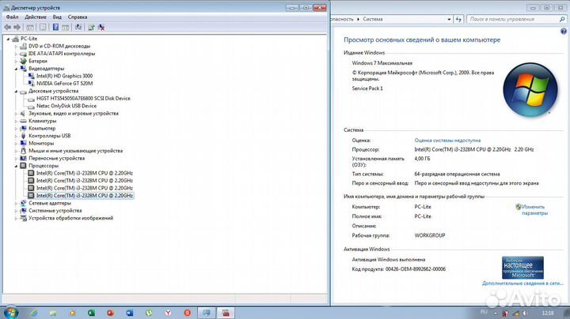Click the Система breadcrumb in address bar

tap(372, 19)
